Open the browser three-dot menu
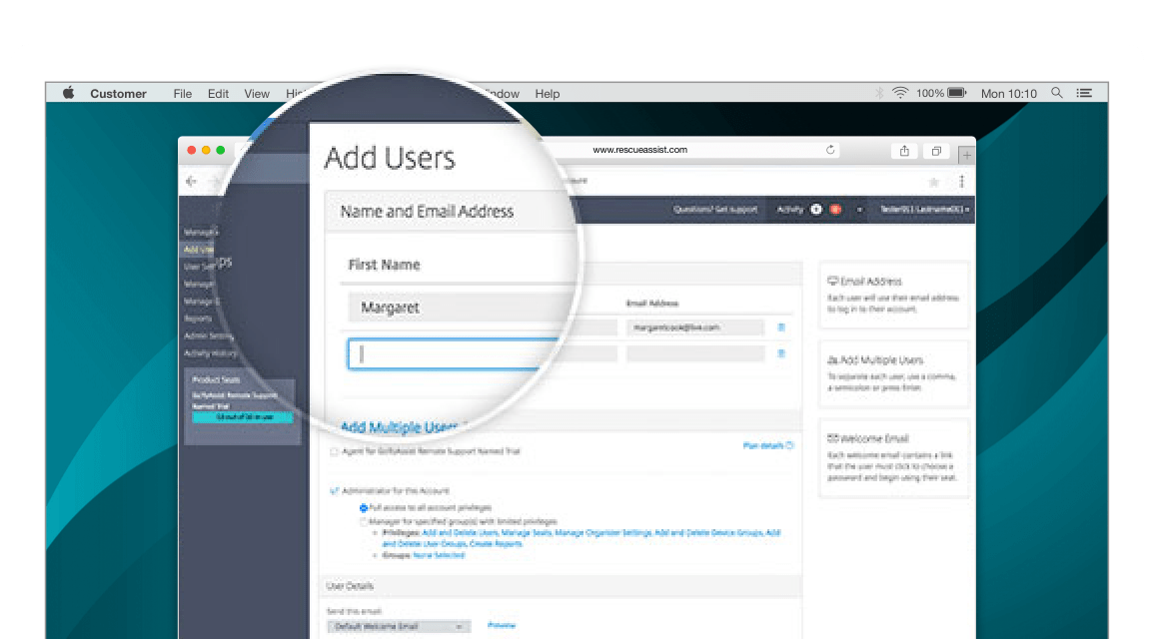1153x639 pixels. (962, 182)
